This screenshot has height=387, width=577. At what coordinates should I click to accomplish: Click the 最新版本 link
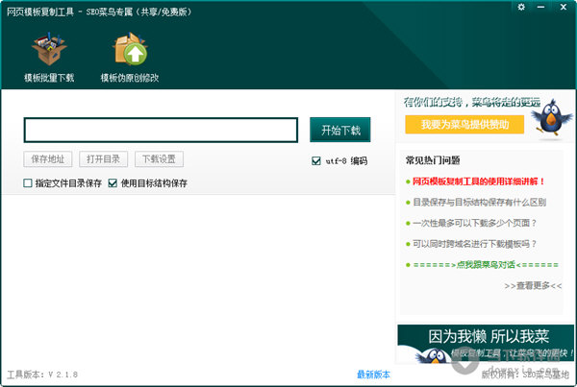click(373, 375)
